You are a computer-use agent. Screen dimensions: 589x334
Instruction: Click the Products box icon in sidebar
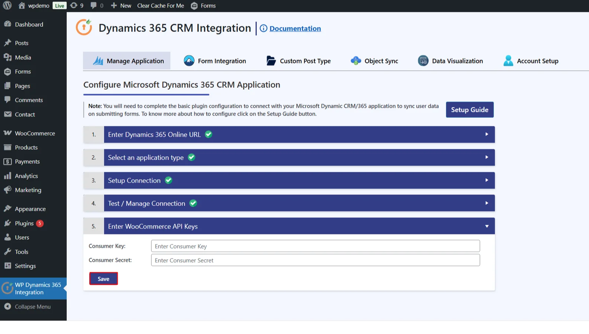tap(7, 147)
